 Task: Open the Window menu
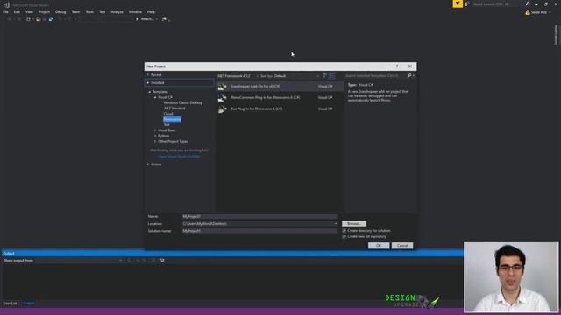coord(135,11)
